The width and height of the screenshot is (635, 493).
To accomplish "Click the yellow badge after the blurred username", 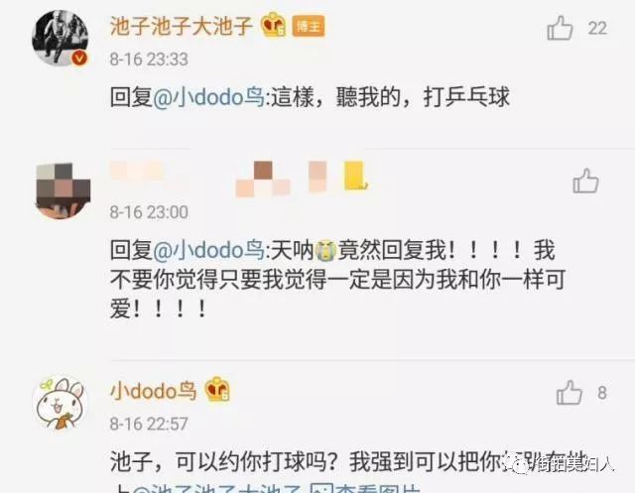I will (x=355, y=176).
